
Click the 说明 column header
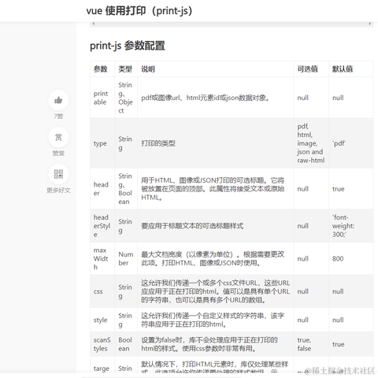215,69
